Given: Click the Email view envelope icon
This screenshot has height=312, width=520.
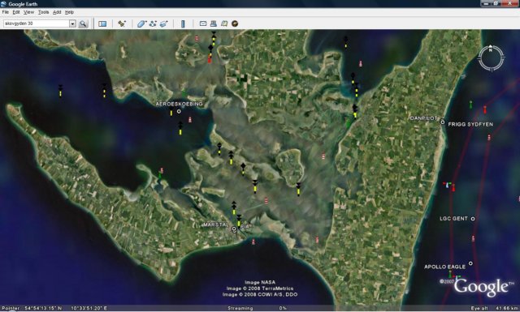Looking at the screenshot, I should pos(203,24).
